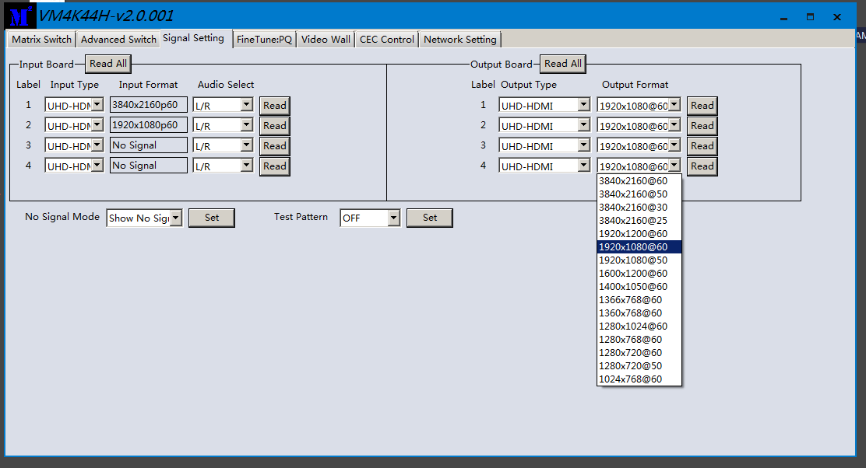Open the CEC Control tab

[386, 40]
